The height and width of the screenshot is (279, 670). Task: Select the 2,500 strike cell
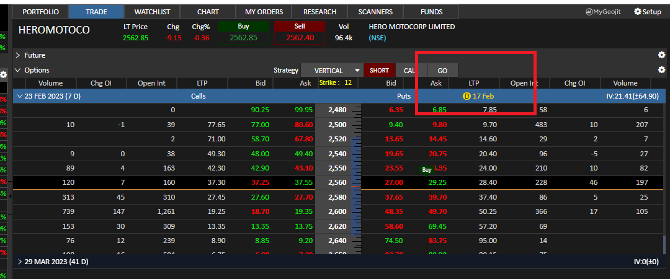pyautogui.click(x=338, y=125)
